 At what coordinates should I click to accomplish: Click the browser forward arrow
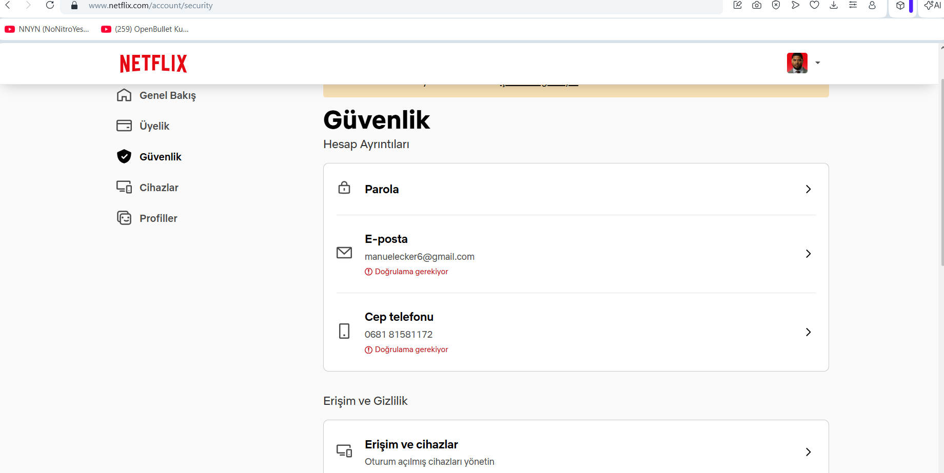pyautogui.click(x=28, y=5)
